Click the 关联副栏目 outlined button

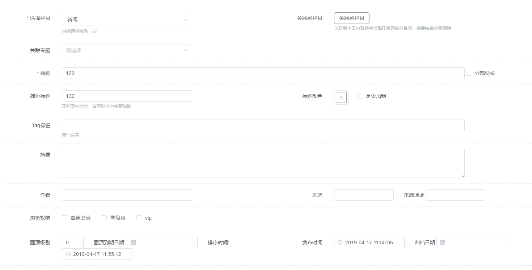click(x=351, y=18)
